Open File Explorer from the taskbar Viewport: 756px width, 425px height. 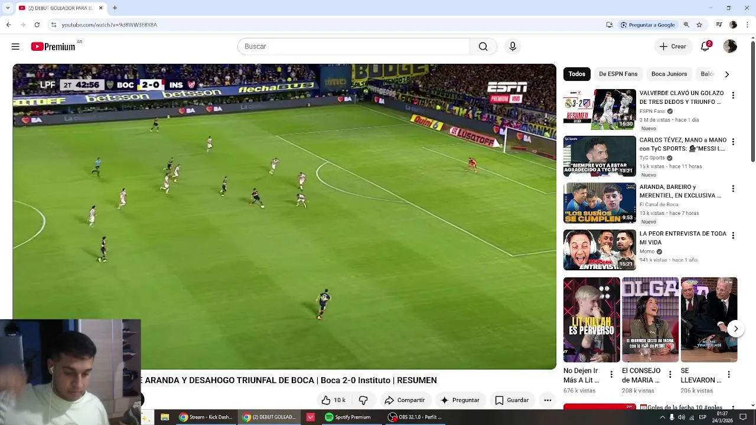(x=165, y=417)
